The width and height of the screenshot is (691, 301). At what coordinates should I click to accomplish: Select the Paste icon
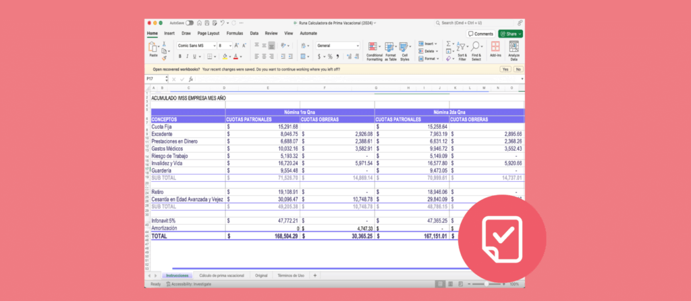153,49
